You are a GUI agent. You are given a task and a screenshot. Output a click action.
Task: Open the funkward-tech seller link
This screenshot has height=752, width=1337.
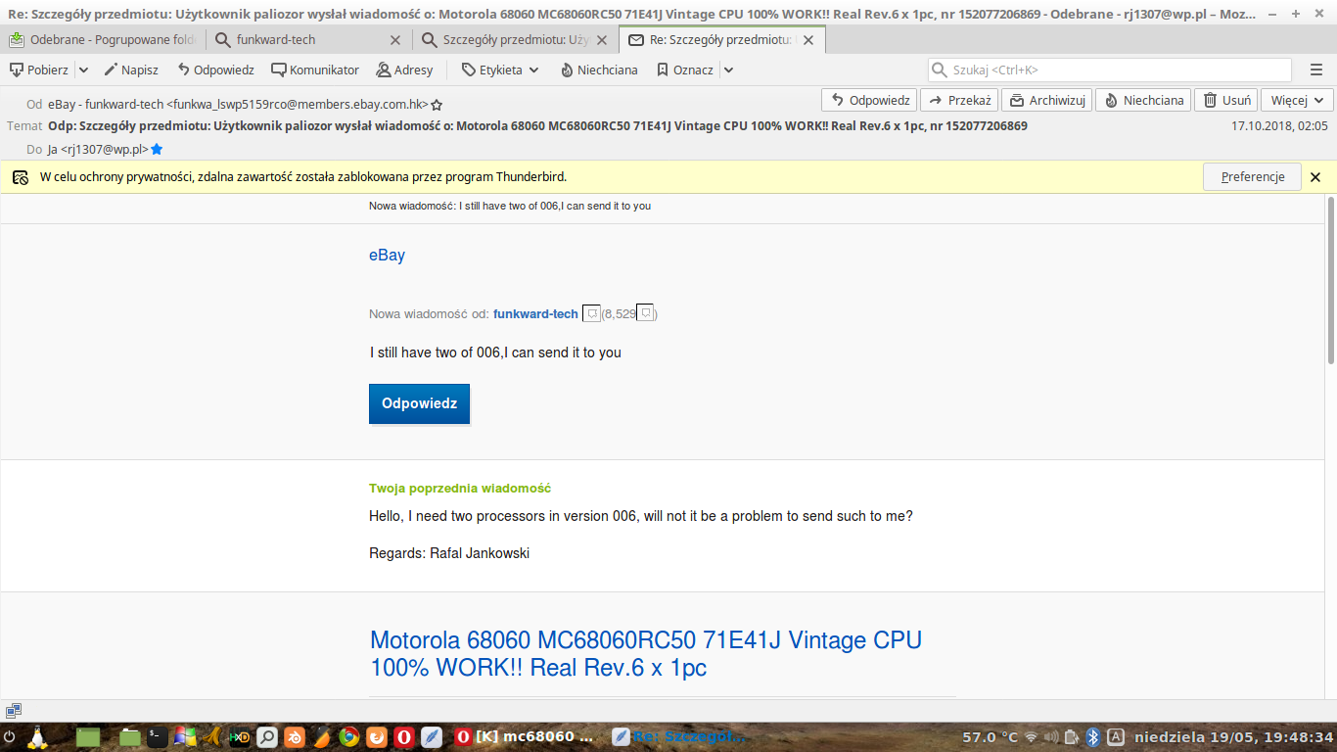pyautogui.click(x=535, y=313)
